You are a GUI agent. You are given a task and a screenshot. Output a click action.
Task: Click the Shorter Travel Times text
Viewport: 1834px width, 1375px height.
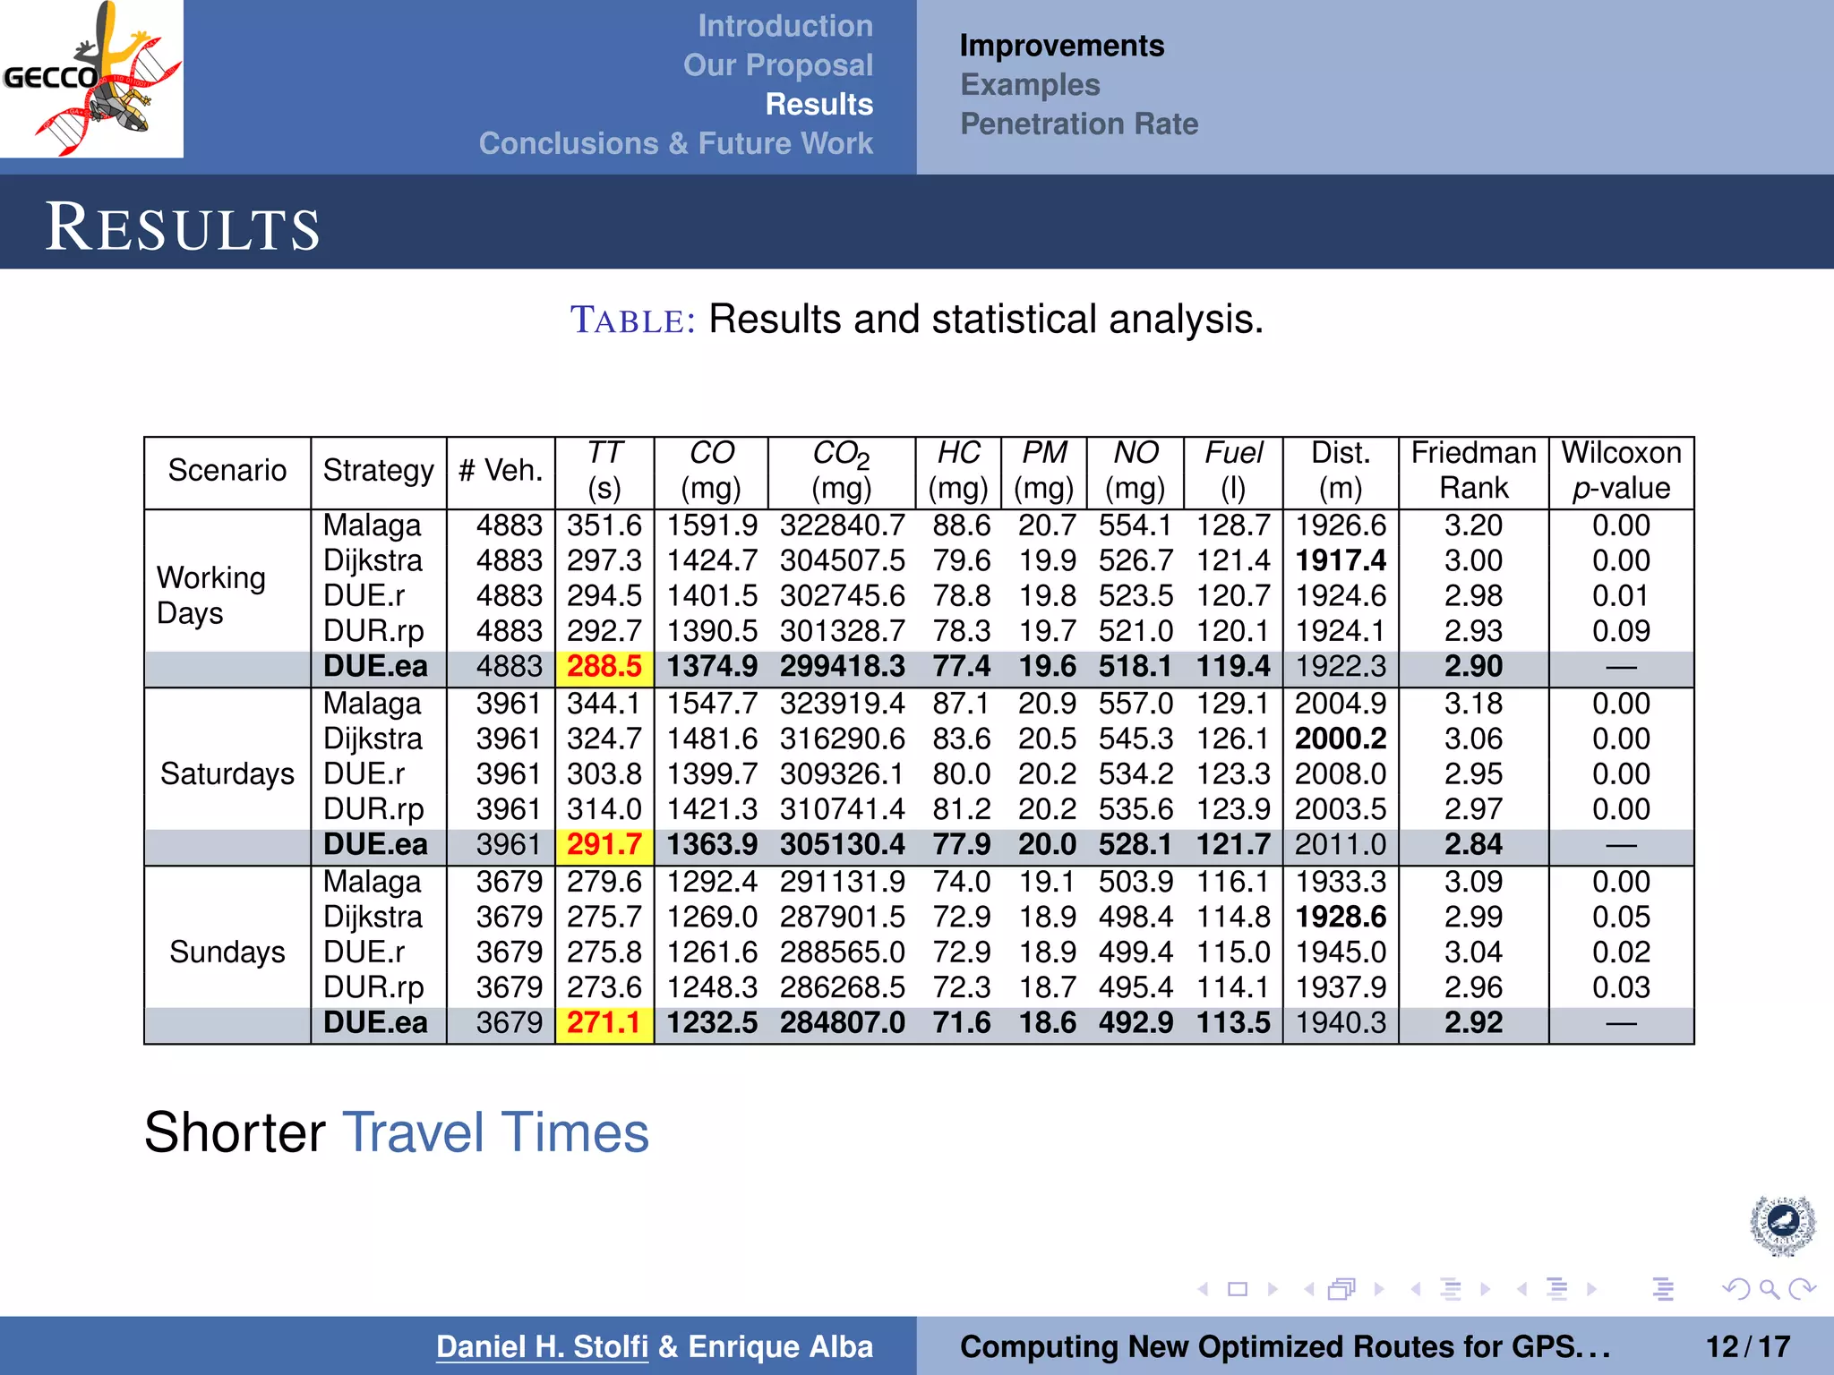[396, 1132]
